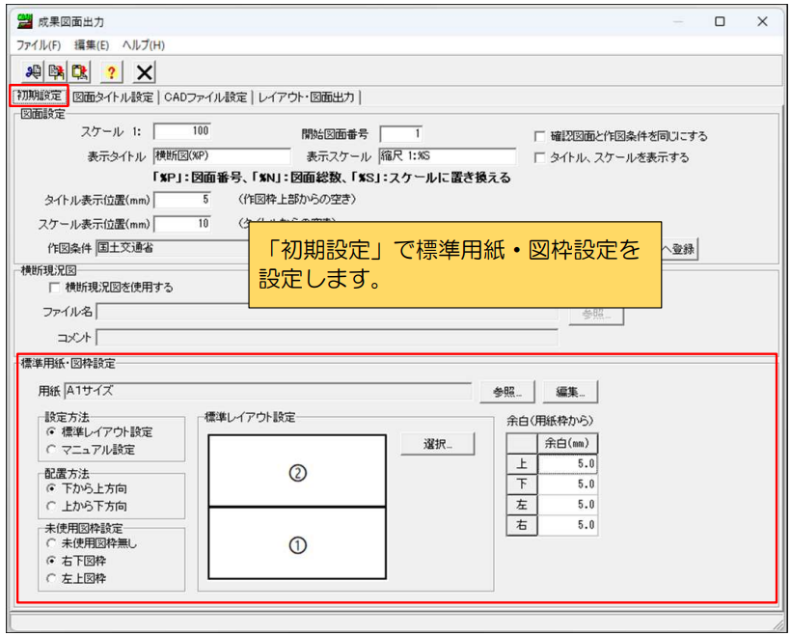Click the 参照 button next to 用紙

tap(507, 392)
